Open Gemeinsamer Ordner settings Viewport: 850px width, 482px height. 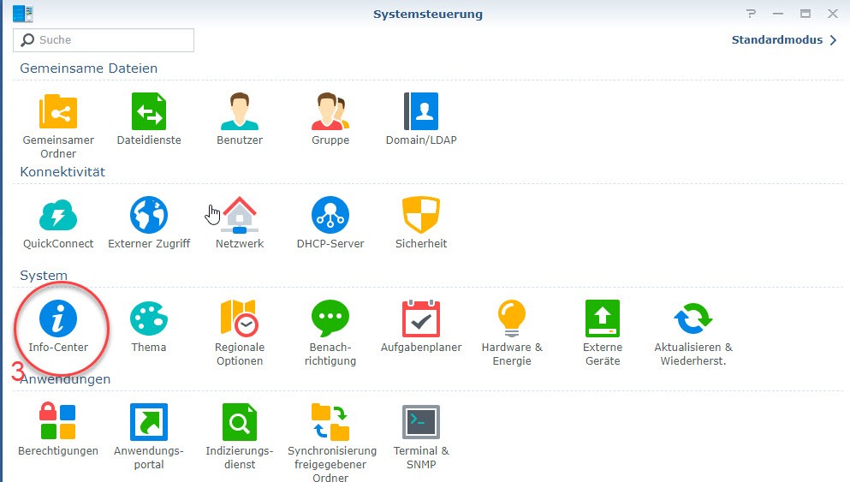pyautogui.click(x=58, y=112)
